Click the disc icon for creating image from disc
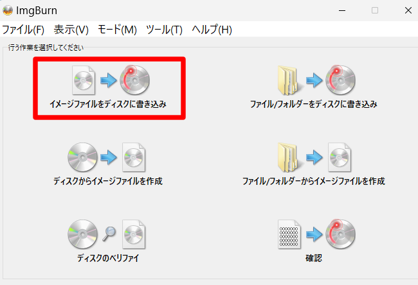 click(x=82, y=157)
